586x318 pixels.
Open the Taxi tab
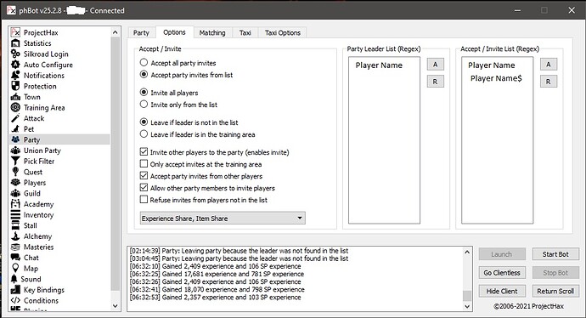tap(245, 32)
